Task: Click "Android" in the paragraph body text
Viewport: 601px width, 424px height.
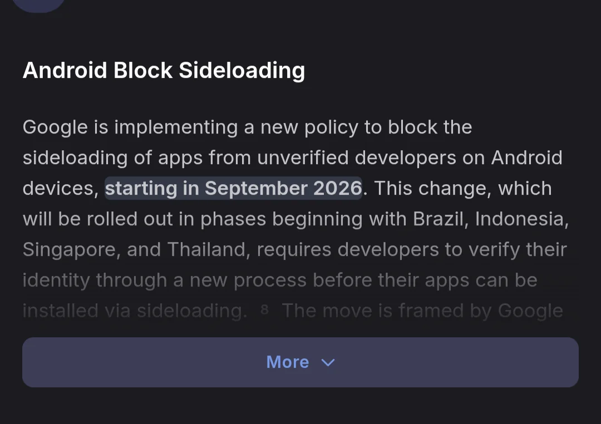Action: click(x=526, y=158)
